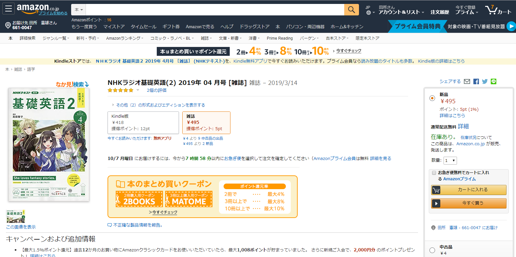Open ドラッグストア in the nav bar
This screenshot has height=257, width=516.
(255, 27)
